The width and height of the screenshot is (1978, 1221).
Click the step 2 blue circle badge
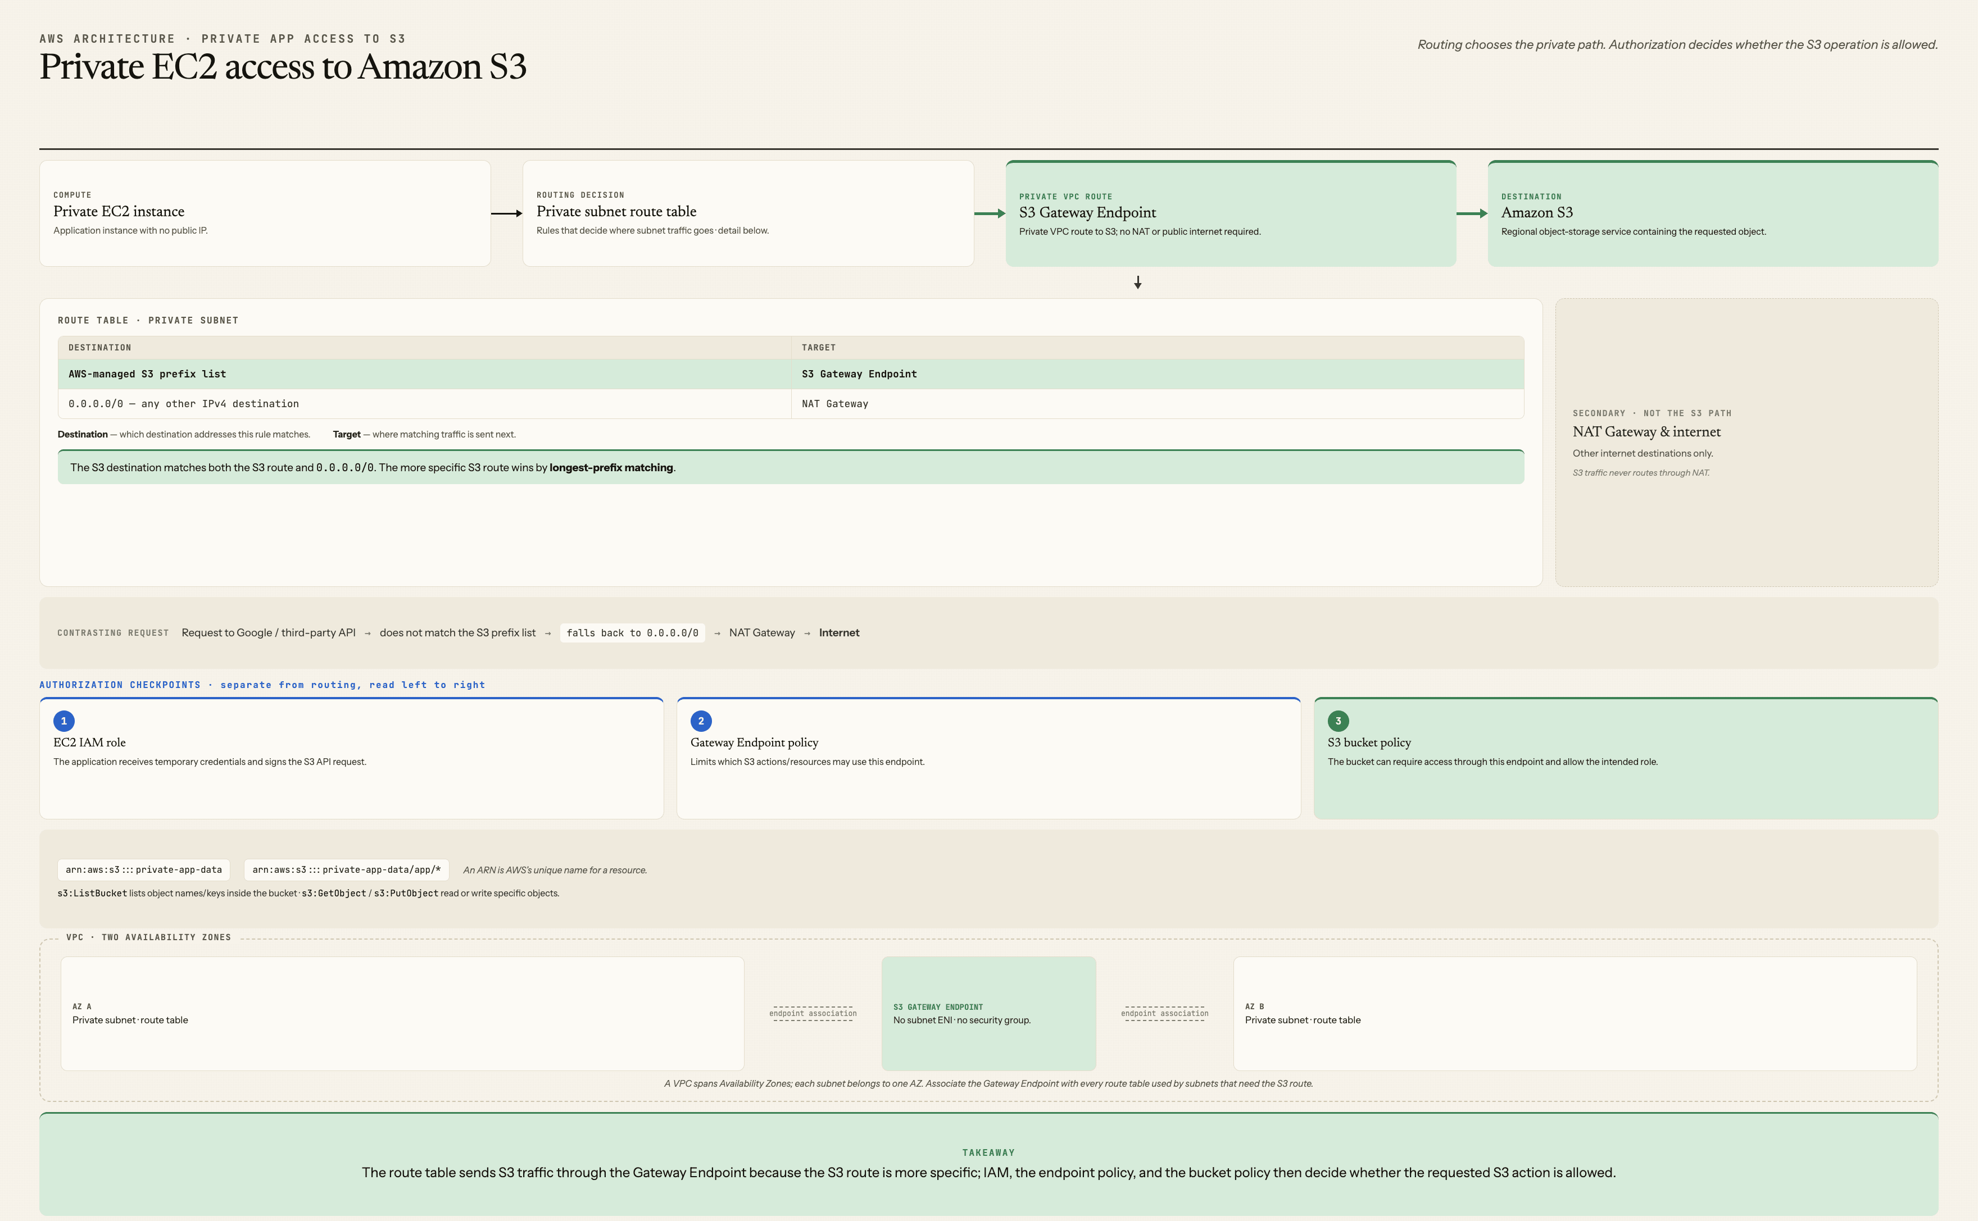(701, 721)
